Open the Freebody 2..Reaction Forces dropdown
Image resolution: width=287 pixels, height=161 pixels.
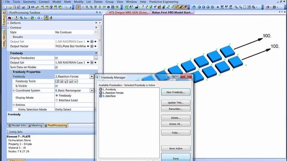[91, 76]
